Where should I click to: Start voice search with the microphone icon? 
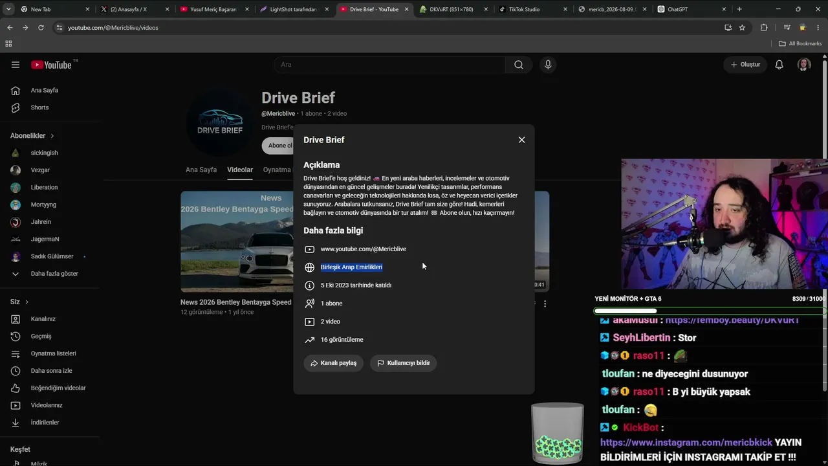click(548, 65)
